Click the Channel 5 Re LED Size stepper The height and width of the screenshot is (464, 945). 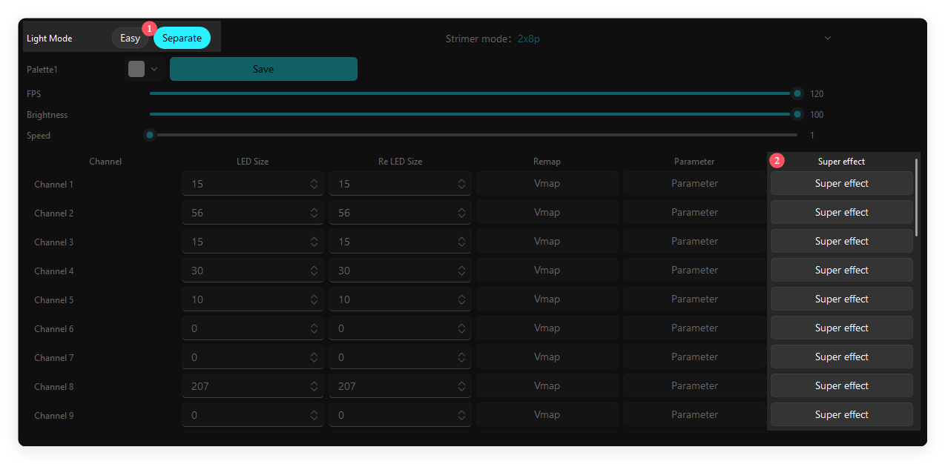pos(461,299)
